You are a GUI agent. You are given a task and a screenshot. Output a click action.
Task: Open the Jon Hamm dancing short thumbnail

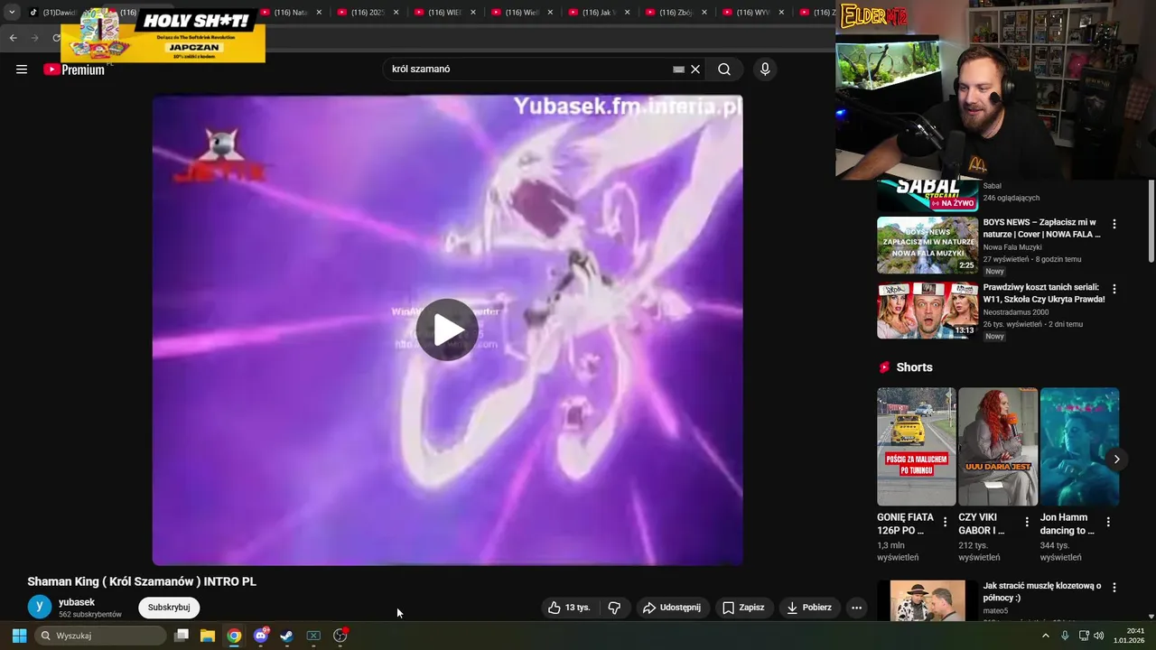(1079, 447)
